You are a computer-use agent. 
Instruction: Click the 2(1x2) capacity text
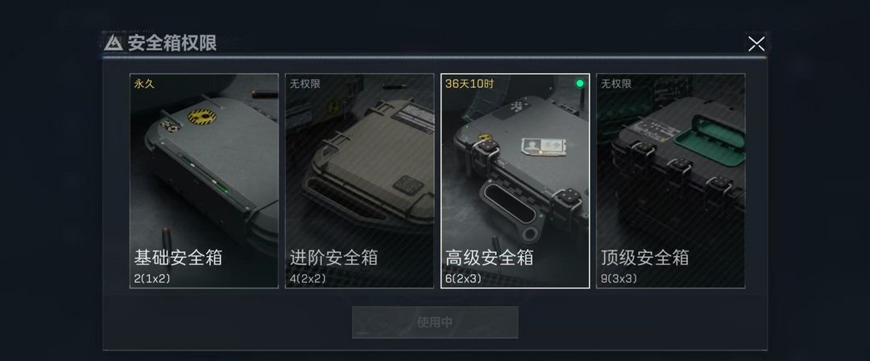pyautogui.click(x=152, y=278)
